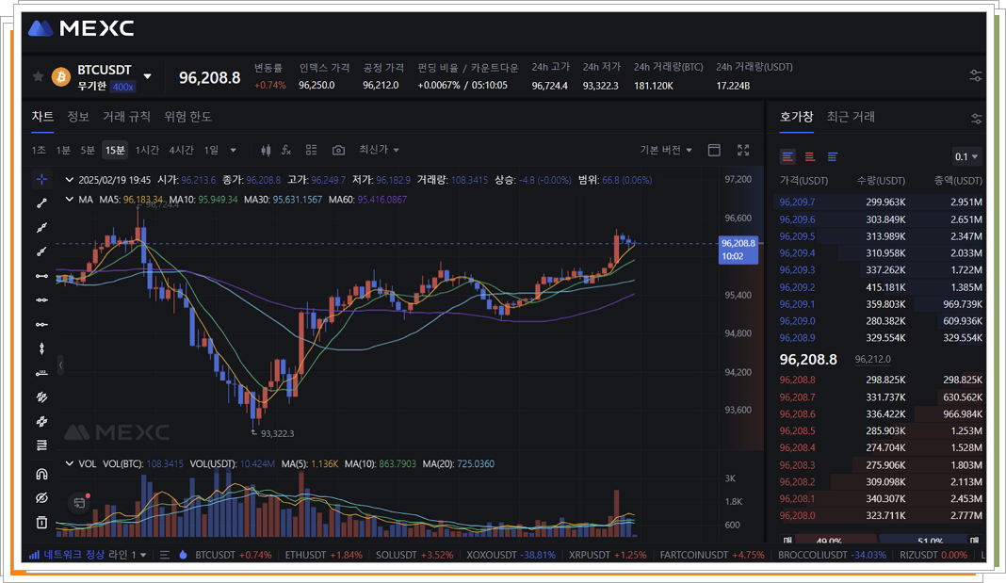The width and height of the screenshot is (1006, 583).
Task: Click the MEXC logo
Action: pos(82,28)
